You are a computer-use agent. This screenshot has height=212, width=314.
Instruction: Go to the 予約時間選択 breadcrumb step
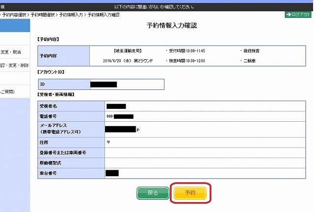(43, 15)
